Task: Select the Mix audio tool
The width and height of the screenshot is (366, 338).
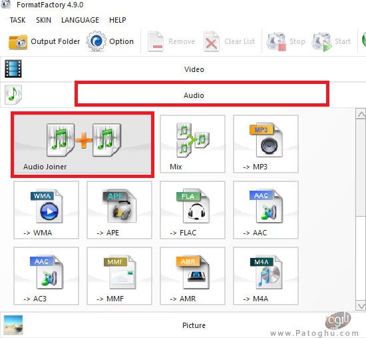Action: 192,144
